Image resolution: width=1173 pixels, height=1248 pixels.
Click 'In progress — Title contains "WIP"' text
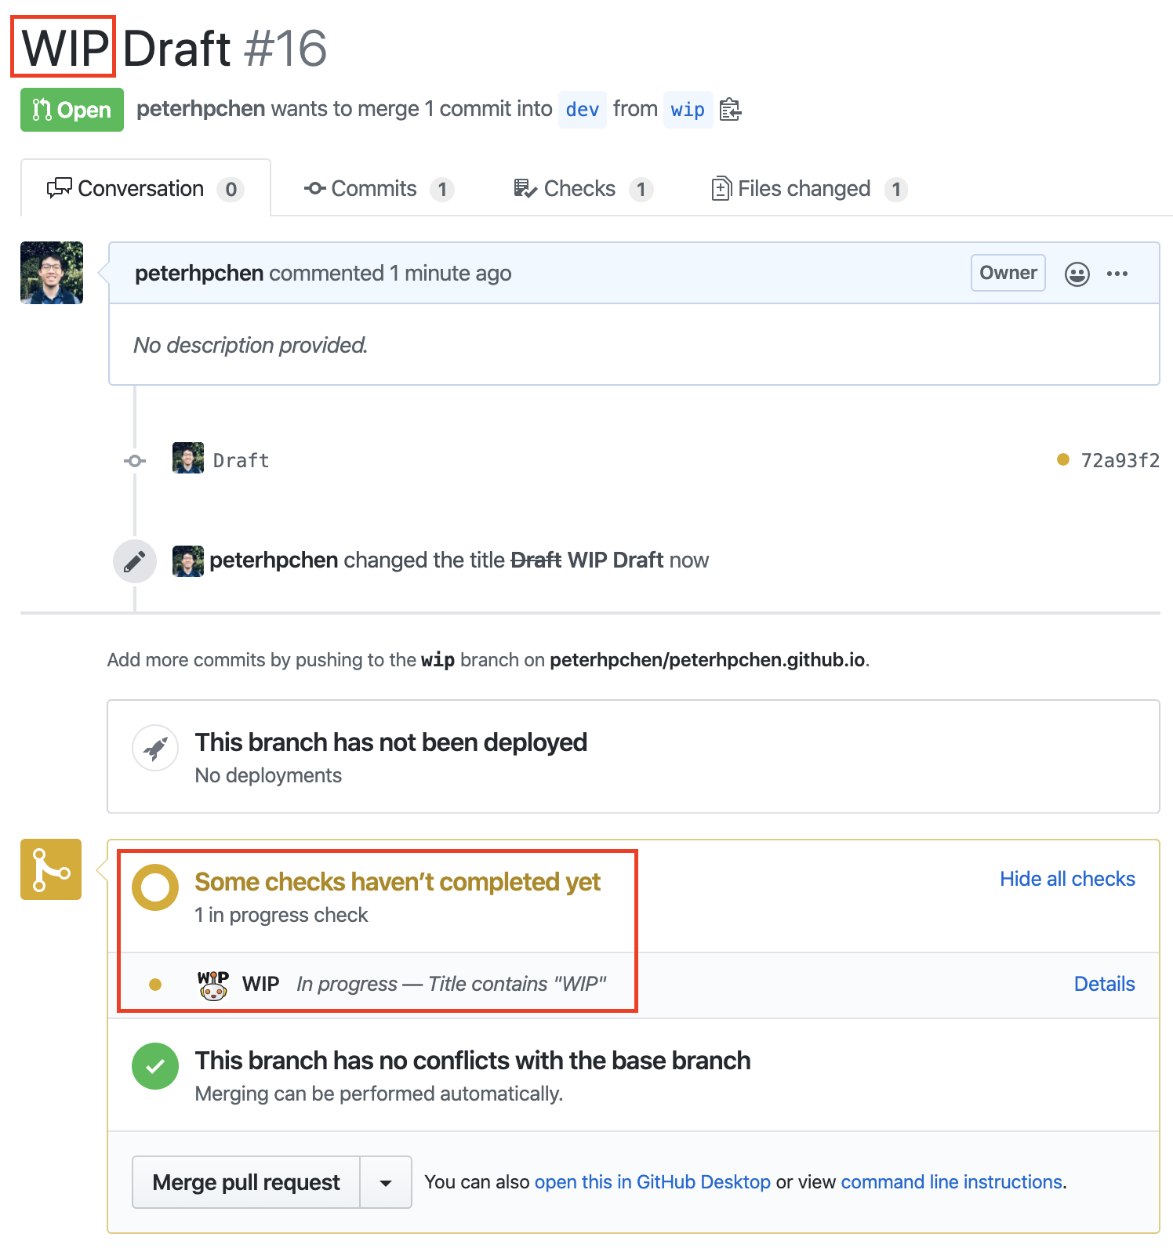[452, 984]
